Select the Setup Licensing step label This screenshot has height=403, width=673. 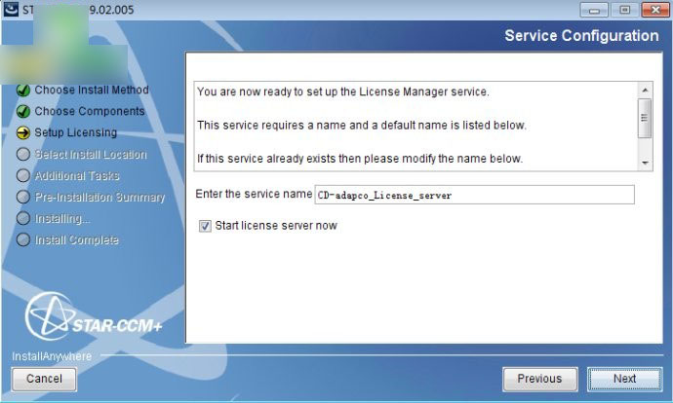75,132
